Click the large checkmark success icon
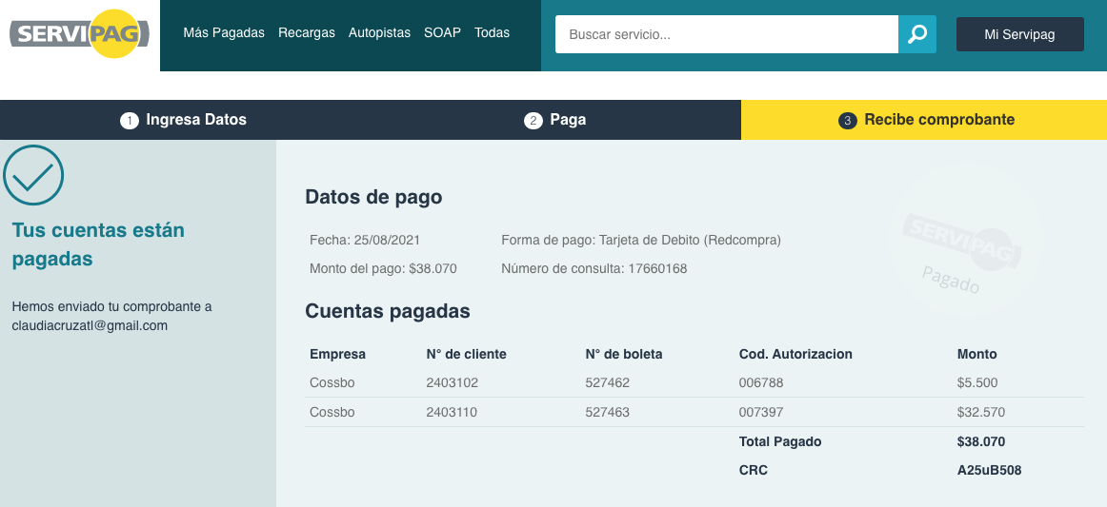1107x507 pixels. point(33,175)
